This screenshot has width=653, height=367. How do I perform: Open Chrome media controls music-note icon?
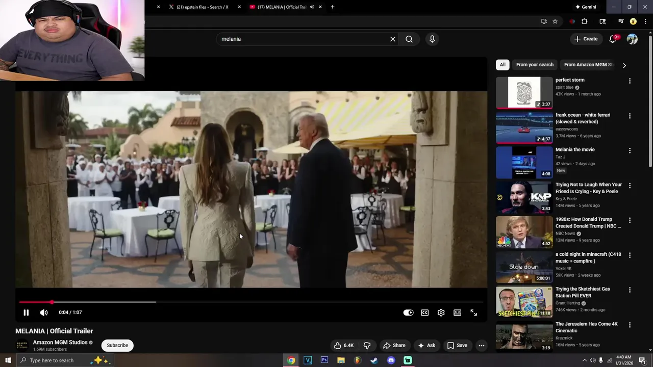coord(620,21)
